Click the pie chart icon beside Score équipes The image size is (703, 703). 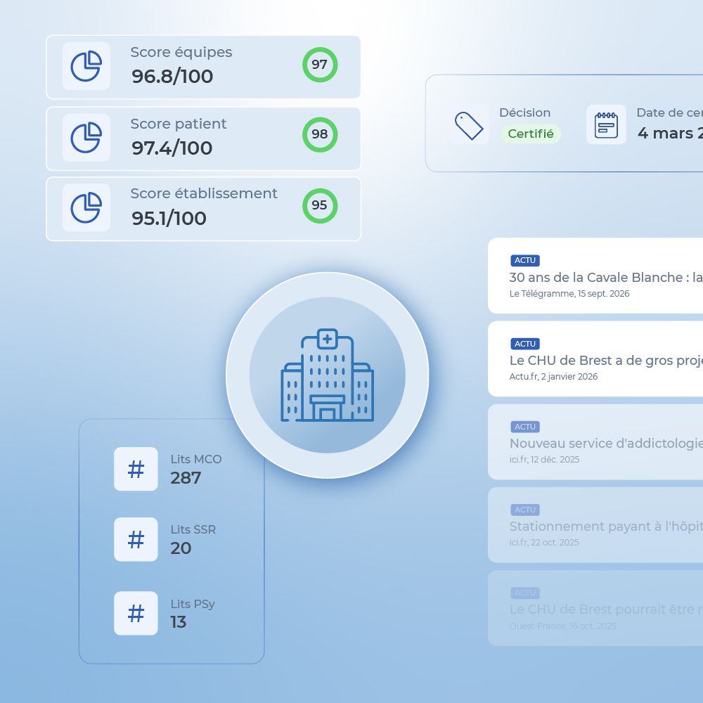click(86, 66)
